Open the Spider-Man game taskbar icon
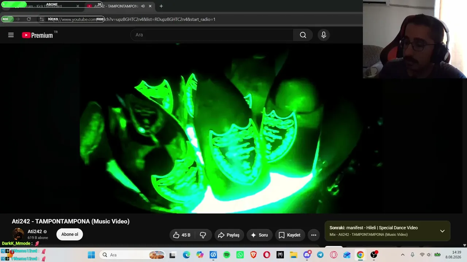Screen dimensions: 467x262 click(x=280, y=255)
